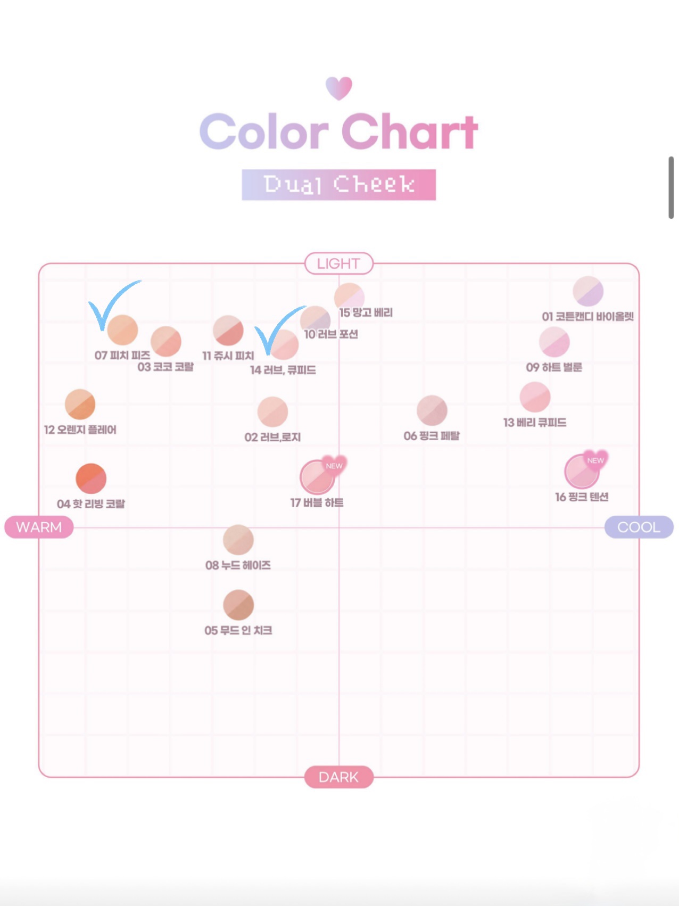Viewport: 679px width, 906px height.
Task: Click the LIGHT label at chart top
Action: tap(338, 263)
